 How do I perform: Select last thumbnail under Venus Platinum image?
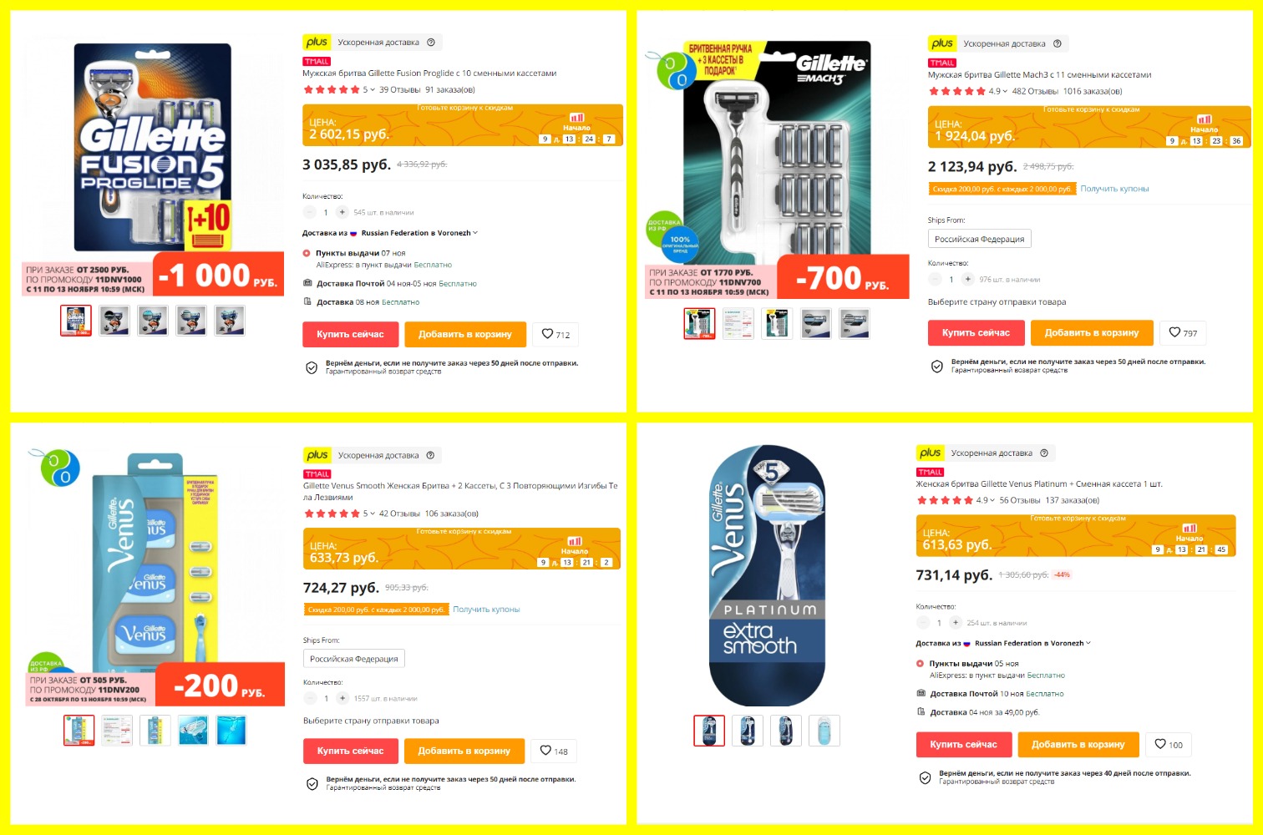(824, 731)
